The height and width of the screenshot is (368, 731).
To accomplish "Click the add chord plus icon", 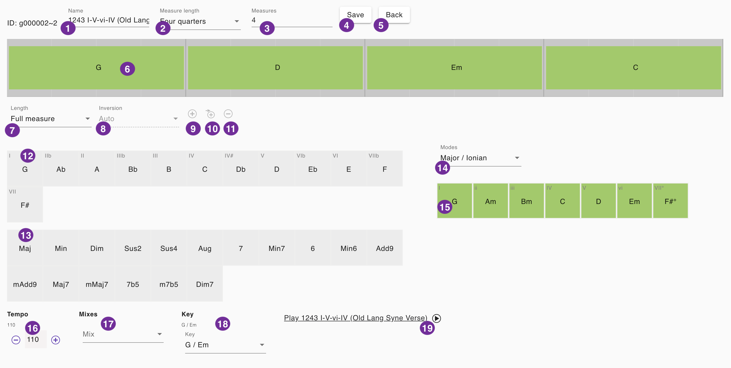I will coord(192,114).
